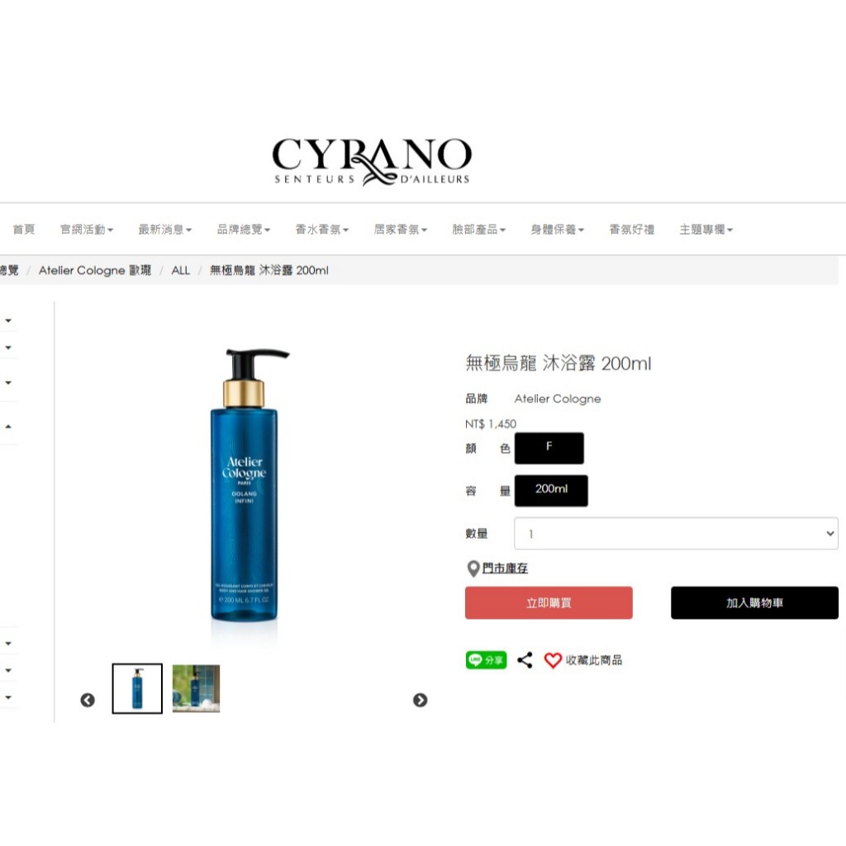Expand the 品牌總覽 menu
Viewport: 846px width, 846px height.
[244, 230]
